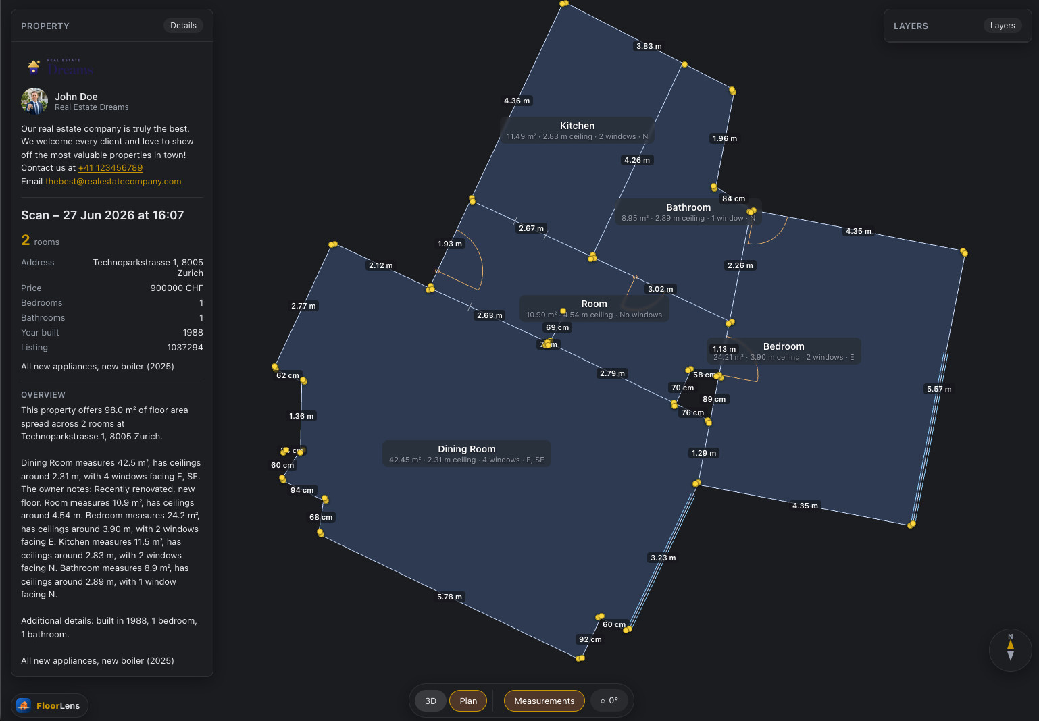Click the 2.63 m measurement label
Image resolution: width=1039 pixels, height=721 pixels.
point(490,315)
